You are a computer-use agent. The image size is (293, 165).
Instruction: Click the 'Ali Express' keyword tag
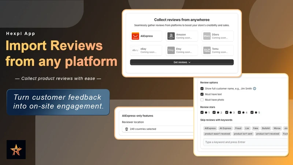225,128
